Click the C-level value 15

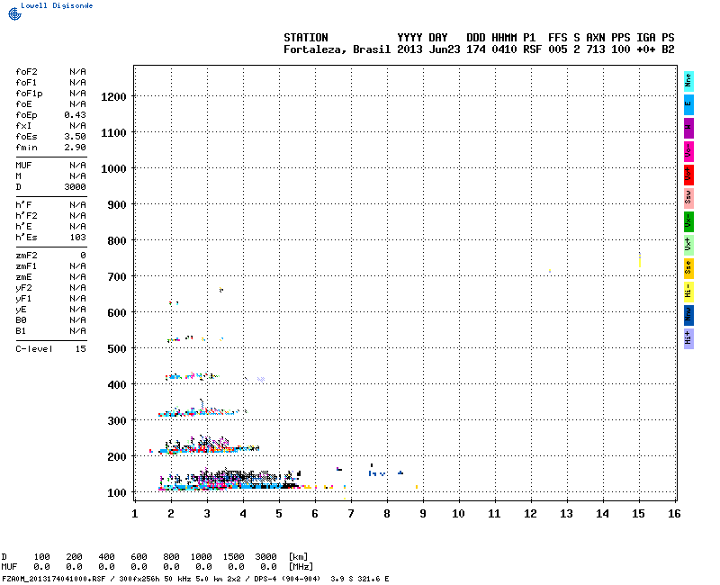(x=81, y=349)
